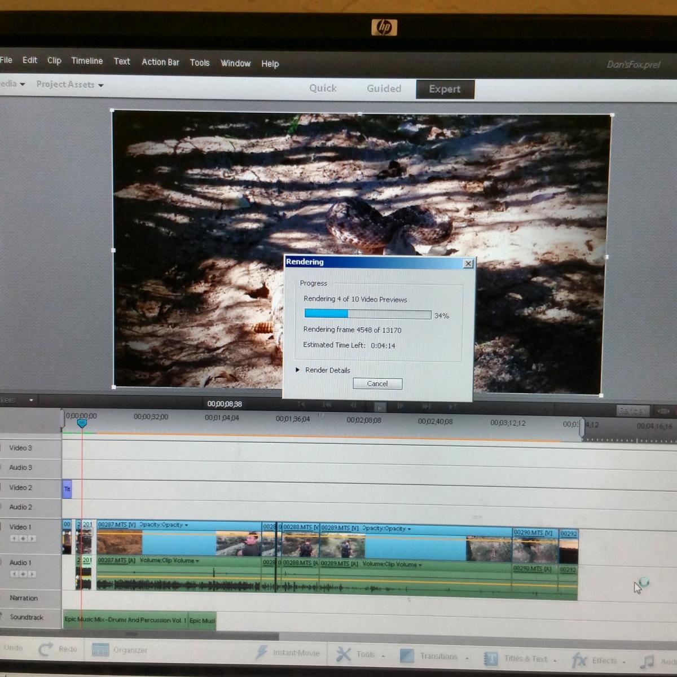Open the Help menu
Image resolution: width=677 pixels, height=677 pixels.
pos(270,64)
